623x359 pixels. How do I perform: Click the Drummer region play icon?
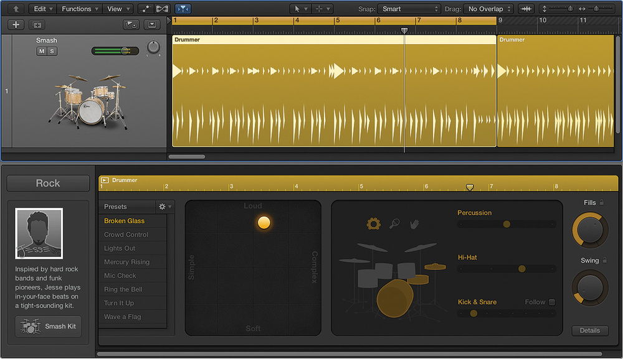(105, 180)
